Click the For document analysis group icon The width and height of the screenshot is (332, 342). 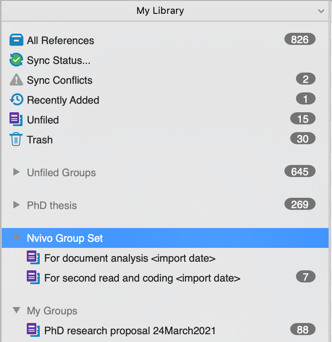click(33, 258)
